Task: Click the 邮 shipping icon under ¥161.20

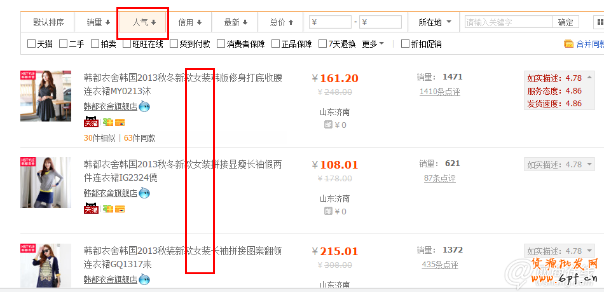Action: tap(328, 125)
